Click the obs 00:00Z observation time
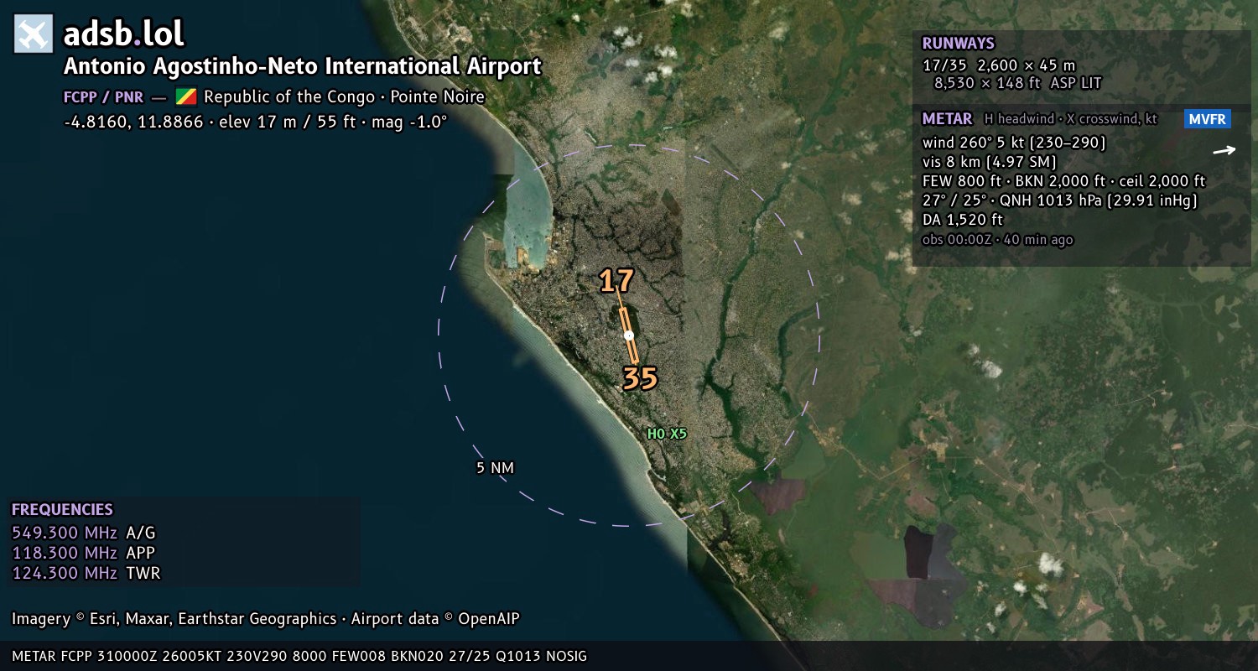 click(x=997, y=240)
